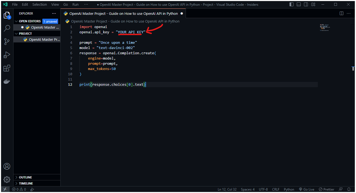Open the Run and Debug view

click(x=7, y=55)
